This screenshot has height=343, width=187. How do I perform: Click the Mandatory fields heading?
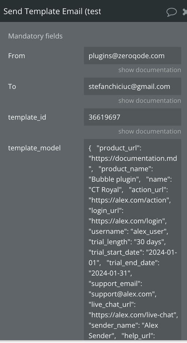[x=35, y=36]
